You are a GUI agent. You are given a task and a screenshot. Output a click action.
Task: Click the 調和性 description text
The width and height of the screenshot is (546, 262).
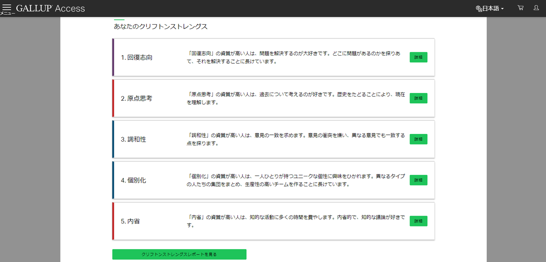[296, 139]
